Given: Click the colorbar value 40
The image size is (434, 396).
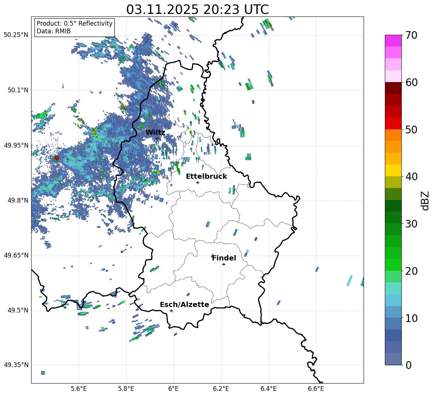Looking at the screenshot, I should coord(411,177).
